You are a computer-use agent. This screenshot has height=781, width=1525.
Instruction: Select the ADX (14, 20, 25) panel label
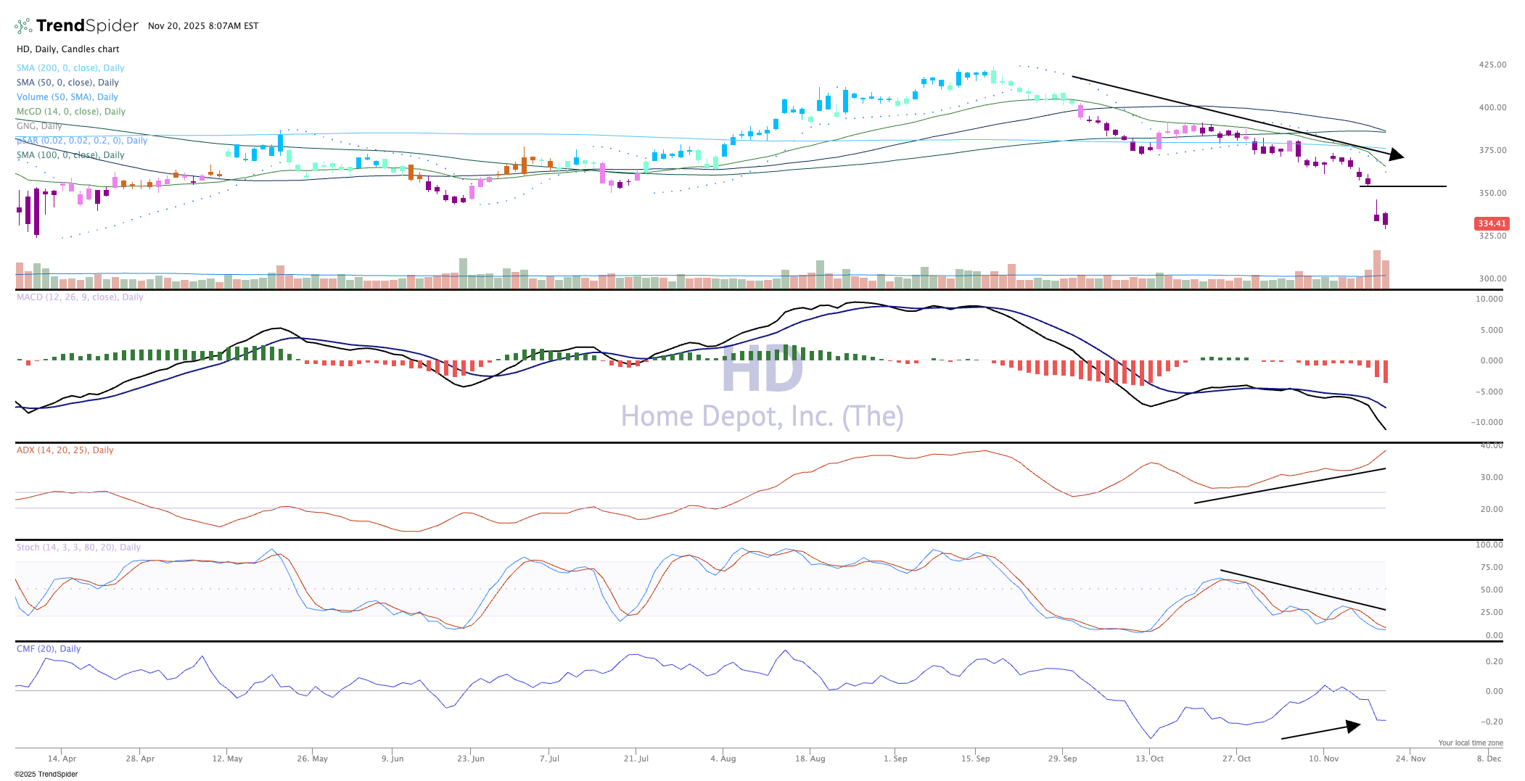click(65, 450)
